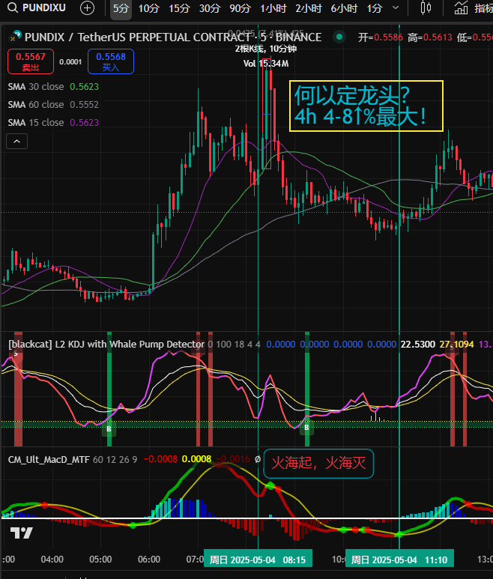Expand the timeframe interval dropdown
The width and height of the screenshot is (493, 579).
click(x=396, y=8)
